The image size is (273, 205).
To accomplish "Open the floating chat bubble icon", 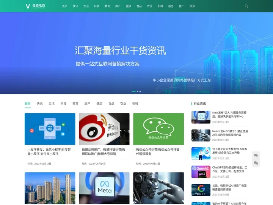I will (256, 155).
